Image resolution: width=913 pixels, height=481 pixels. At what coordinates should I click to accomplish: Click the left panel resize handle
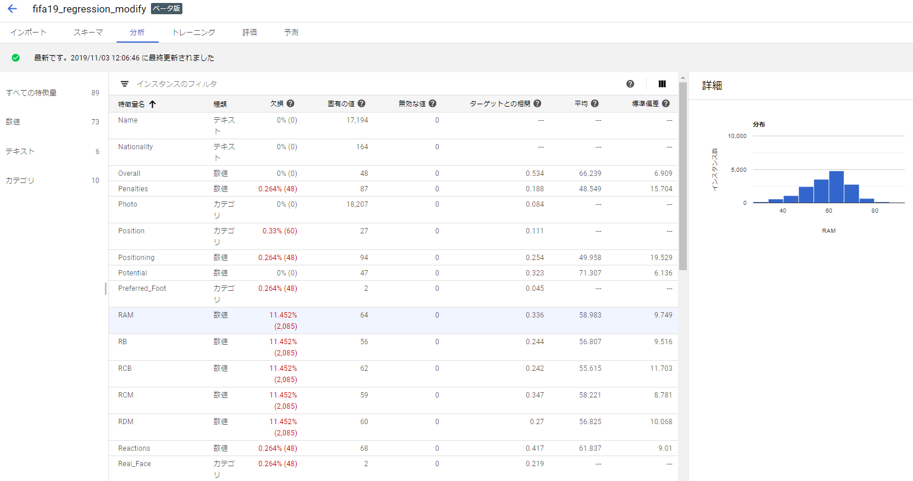[x=105, y=288]
